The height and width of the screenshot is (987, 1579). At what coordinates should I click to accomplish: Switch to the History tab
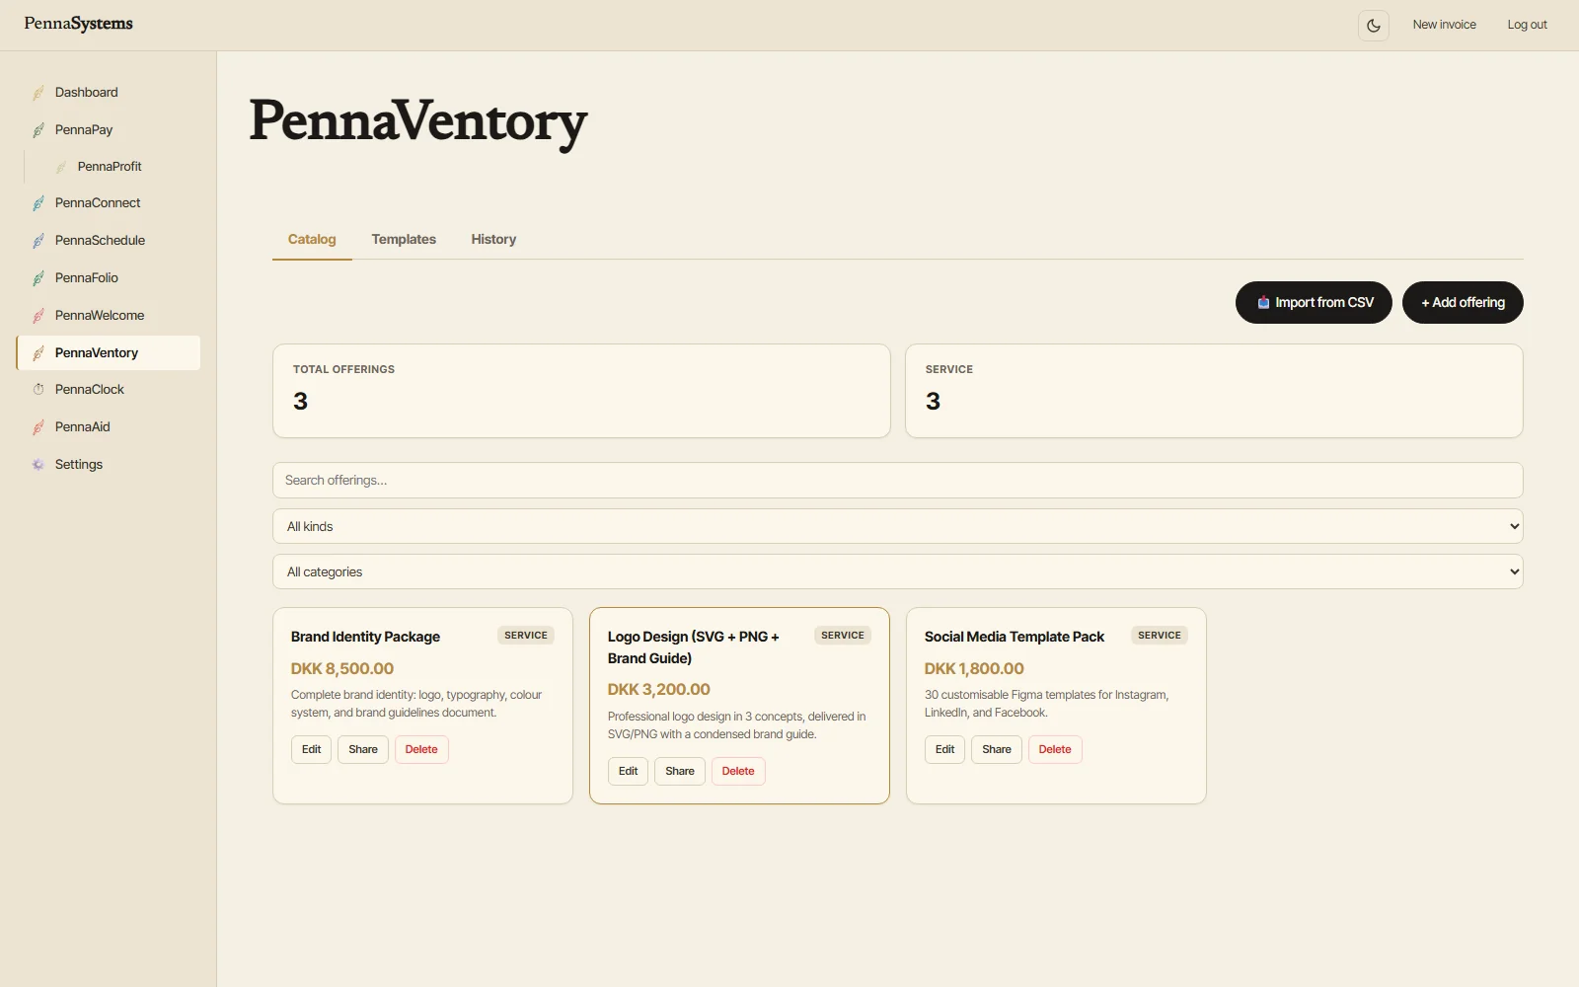click(x=493, y=240)
